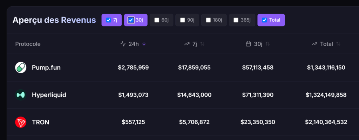Screen dimensions: 359x140
Task: Toggle sort arrows on the 7j column
Action: click(x=202, y=44)
